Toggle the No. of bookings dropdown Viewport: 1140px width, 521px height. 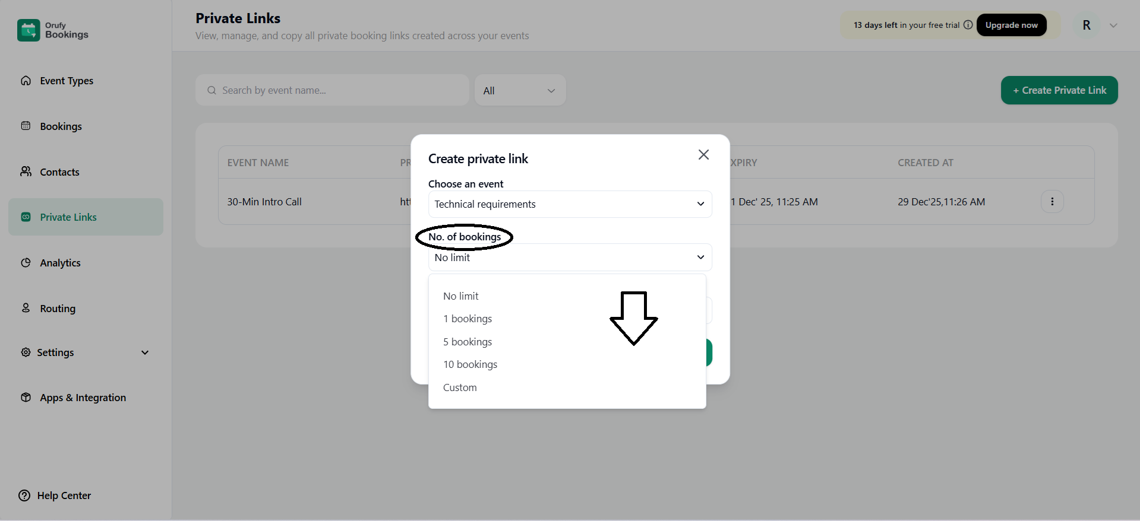pyautogui.click(x=570, y=258)
